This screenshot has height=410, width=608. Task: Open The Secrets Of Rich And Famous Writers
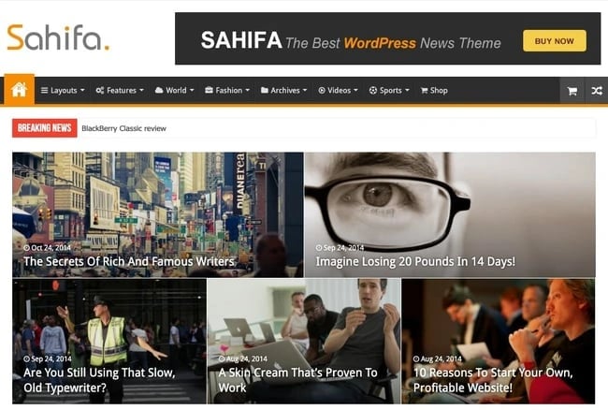(129, 261)
